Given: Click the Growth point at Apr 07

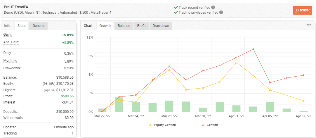Looking at the screenshot, I should click(x=303, y=75).
